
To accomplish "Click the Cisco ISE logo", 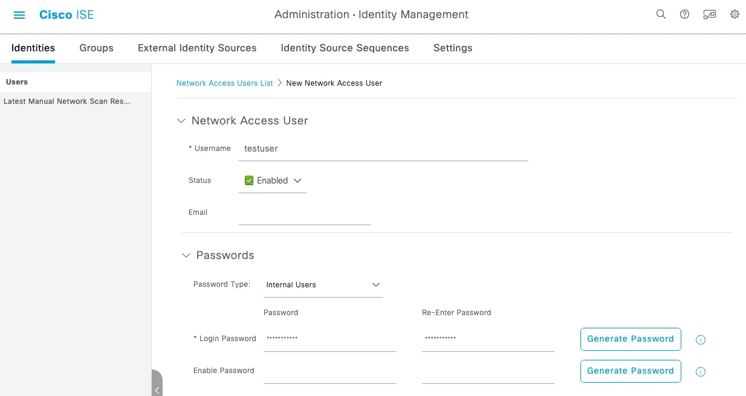I will tap(66, 14).
